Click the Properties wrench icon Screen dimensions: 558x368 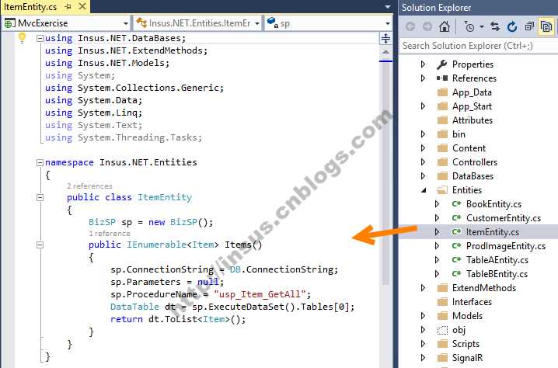[x=442, y=64]
